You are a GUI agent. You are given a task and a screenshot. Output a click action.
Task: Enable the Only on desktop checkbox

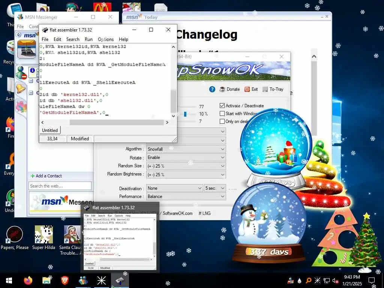[222, 121]
